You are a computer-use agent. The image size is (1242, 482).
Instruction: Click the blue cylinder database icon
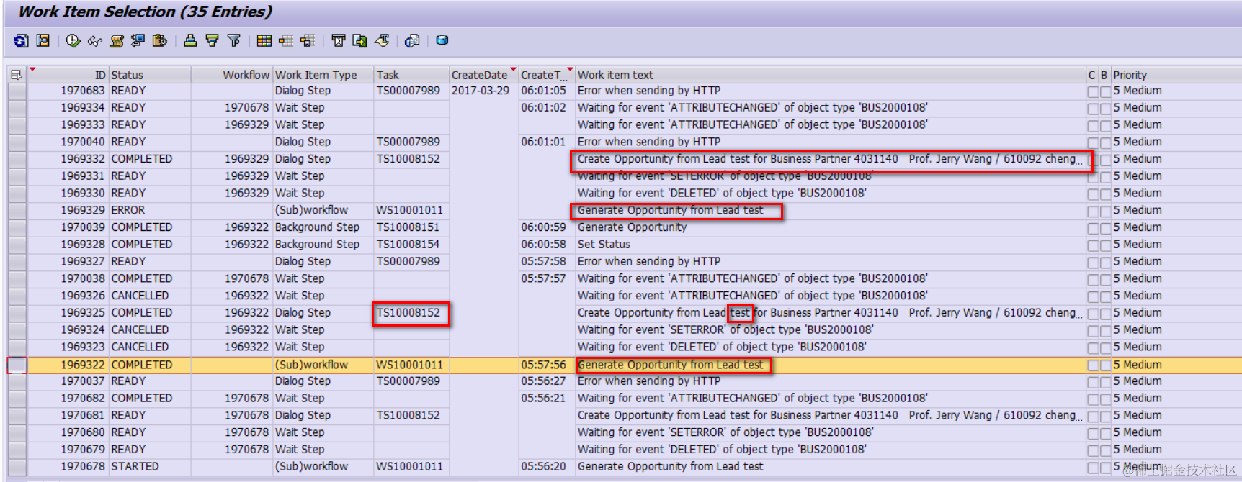coord(442,41)
